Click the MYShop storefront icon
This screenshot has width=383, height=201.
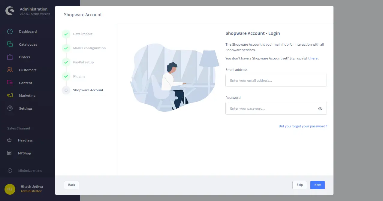[x=9, y=153]
